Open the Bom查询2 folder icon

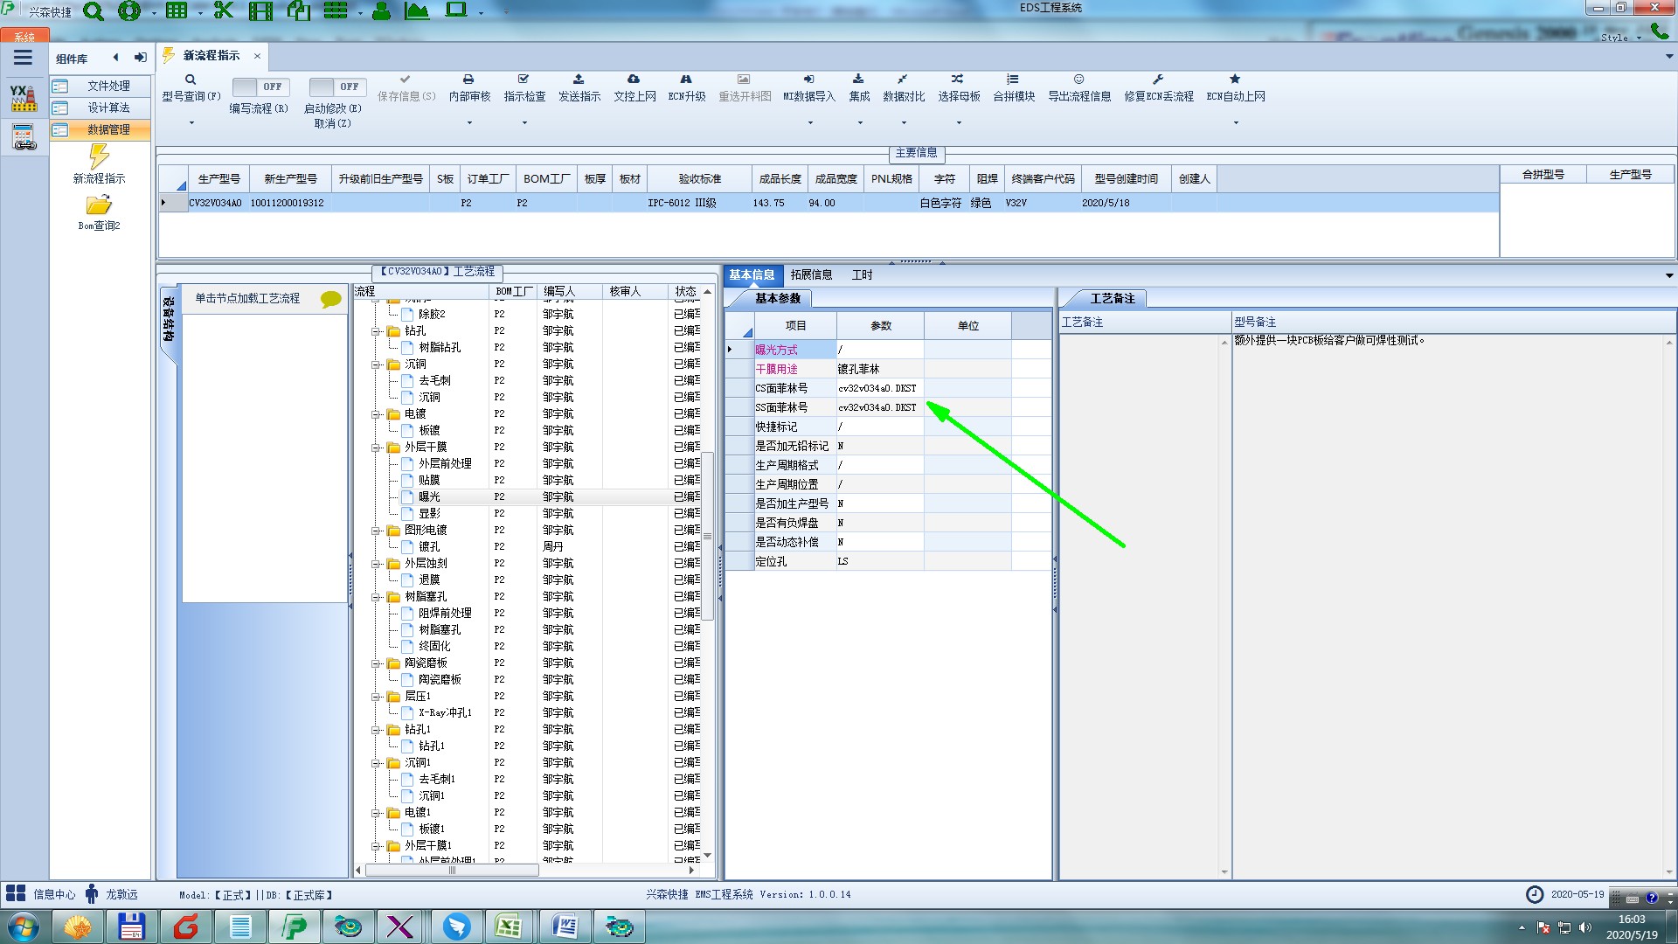tap(99, 205)
